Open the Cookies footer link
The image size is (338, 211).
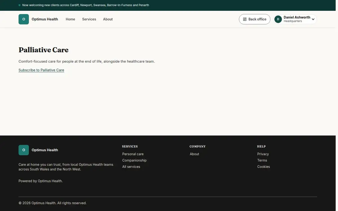(264, 167)
